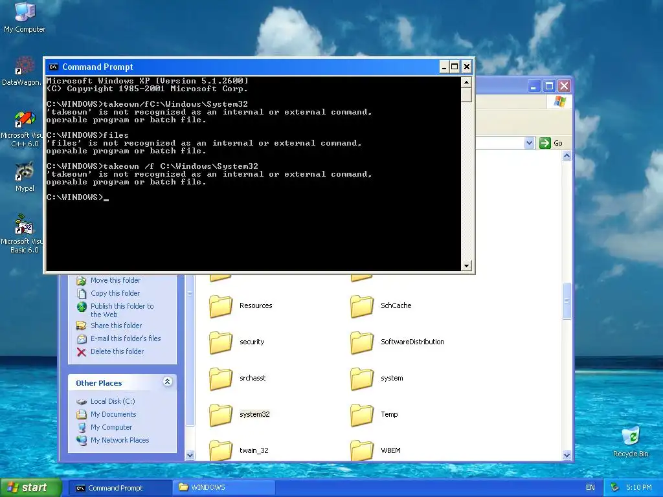Screen dimensions: 663x497
Task: Collapse the Other Places panel
Action: pos(168,382)
